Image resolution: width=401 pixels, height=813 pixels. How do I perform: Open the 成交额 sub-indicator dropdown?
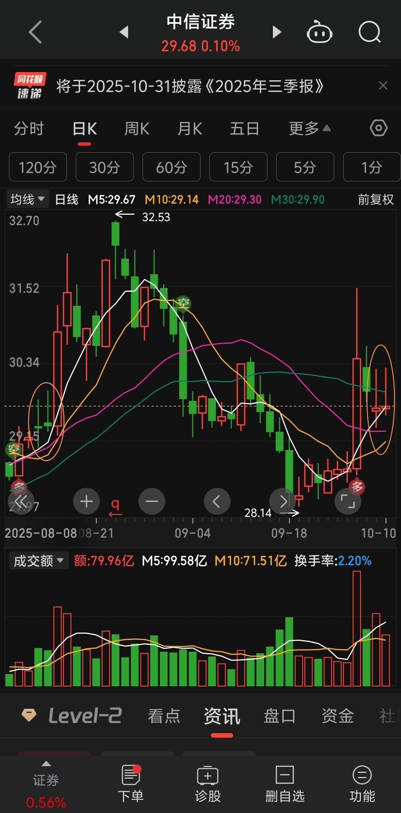click(39, 561)
